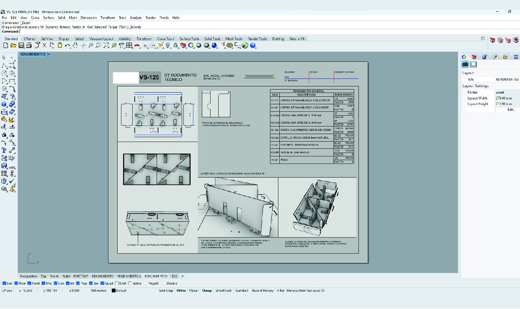Viewport: 520px width, 309px height.
Task: Click the Edit... button in Layout Settings
Action: click(x=511, y=110)
